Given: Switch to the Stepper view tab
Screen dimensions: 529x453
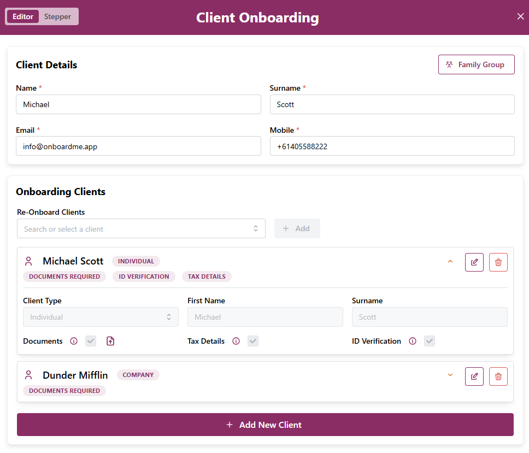Looking at the screenshot, I should [57, 16].
